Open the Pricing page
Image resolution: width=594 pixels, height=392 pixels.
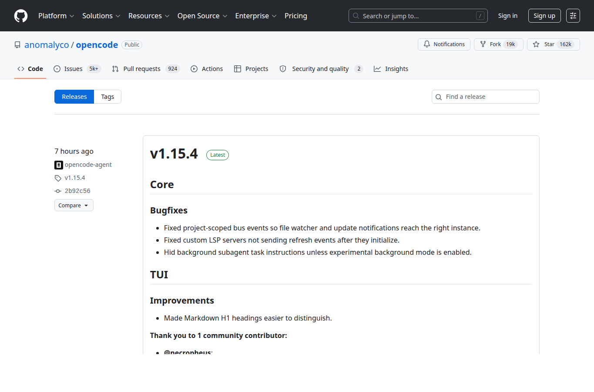pyautogui.click(x=296, y=16)
